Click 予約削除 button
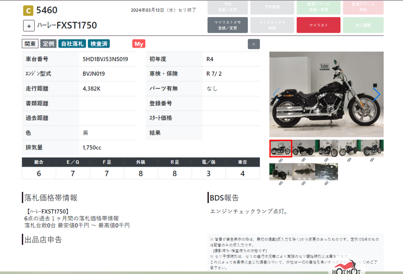Screen dimensions: 403x274 click(x=272, y=7)
